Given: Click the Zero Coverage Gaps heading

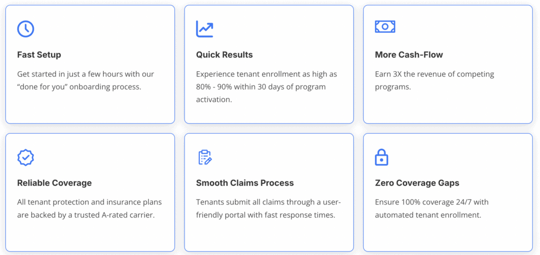Looking at the screenshot, I should point(417,183).
